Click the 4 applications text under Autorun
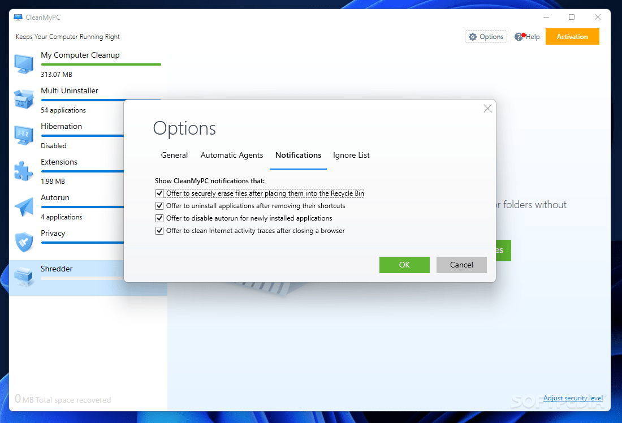Screen dimensions: 622x423 coord(62,217)
